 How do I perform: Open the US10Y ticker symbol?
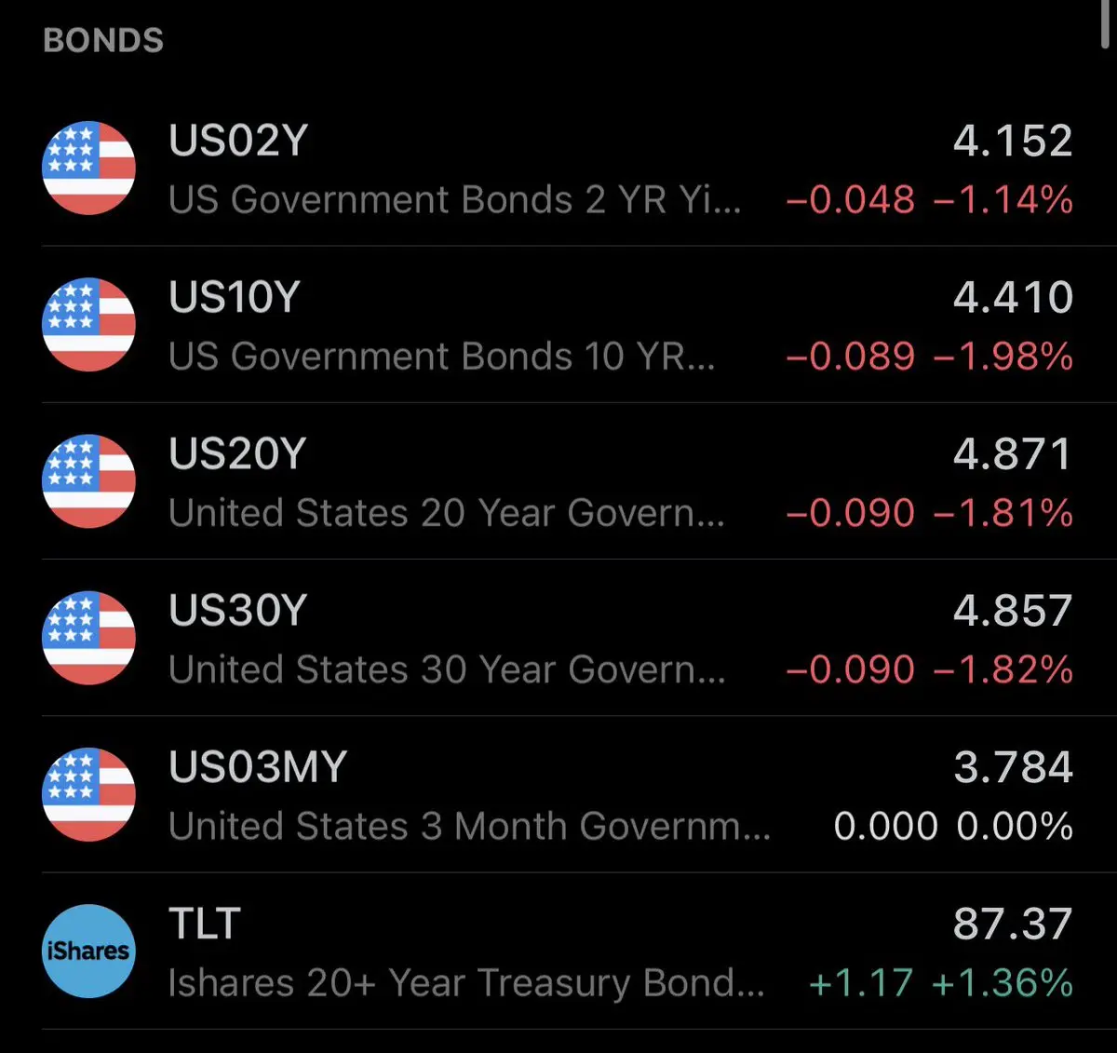coord(235,298)
